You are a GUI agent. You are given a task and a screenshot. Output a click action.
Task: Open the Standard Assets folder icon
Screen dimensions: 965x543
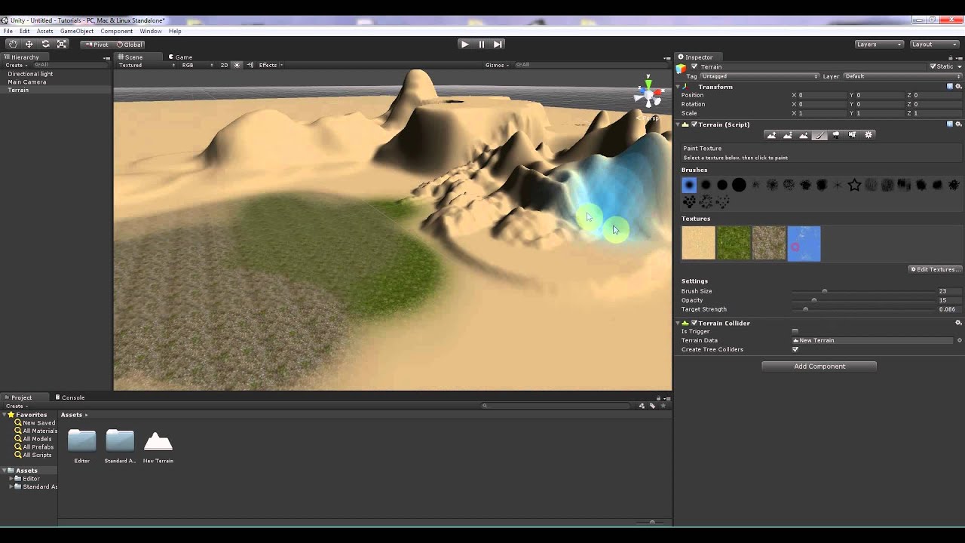point(120,440)
